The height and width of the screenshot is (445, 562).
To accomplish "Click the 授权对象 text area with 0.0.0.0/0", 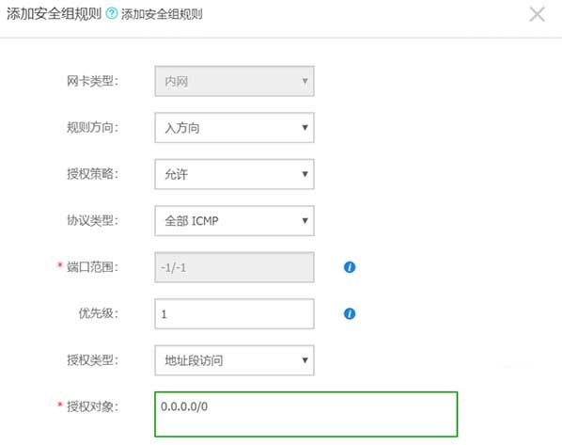I will [x=306, y=415].
